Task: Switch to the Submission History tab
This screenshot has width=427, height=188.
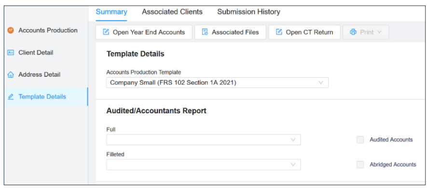Action: pos(248,12)
